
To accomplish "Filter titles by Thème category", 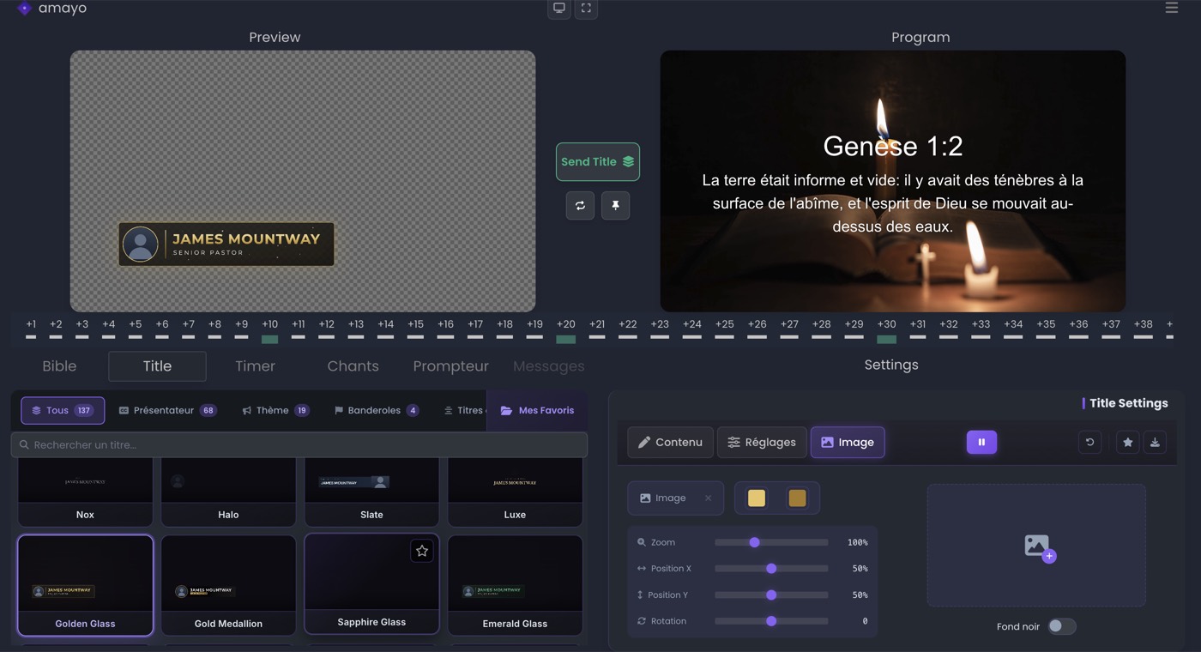I will click(x=275, y=410).
